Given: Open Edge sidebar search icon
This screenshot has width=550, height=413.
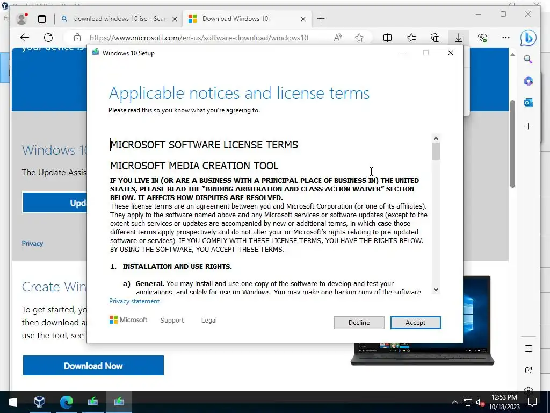Looking at the screenshot, I should pyautogui.click(x=529, y=59).
